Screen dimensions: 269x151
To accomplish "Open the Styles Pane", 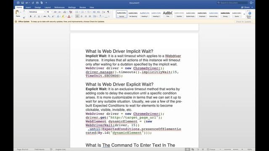I will [249, 14].
